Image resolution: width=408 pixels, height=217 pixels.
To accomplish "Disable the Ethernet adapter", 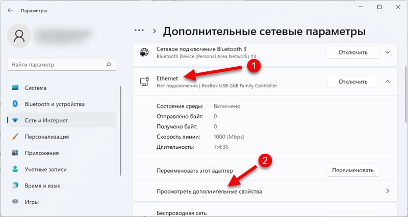I will pos(352,82).
